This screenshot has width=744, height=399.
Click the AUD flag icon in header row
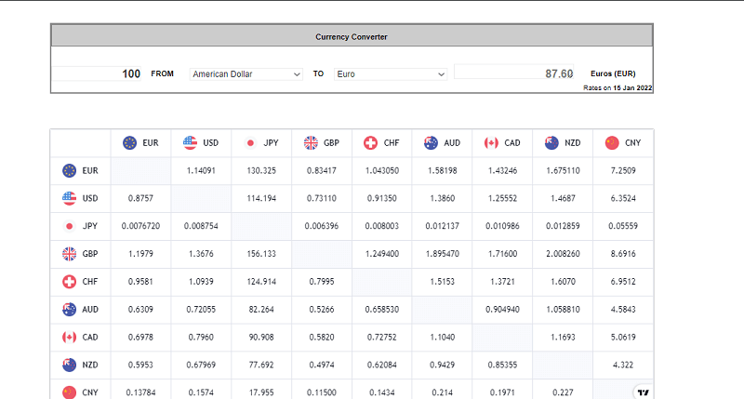click(x=431, y=143)
